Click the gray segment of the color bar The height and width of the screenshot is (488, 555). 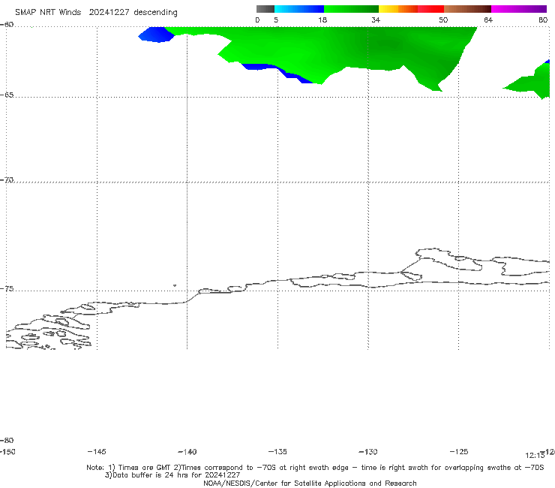pyautogui.click(x=265, y=9)
